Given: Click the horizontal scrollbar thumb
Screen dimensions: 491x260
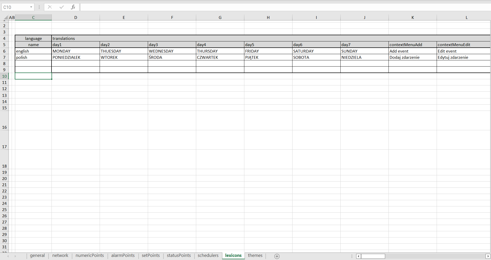Looking at the screenshot, I should (x=373, y=256).
